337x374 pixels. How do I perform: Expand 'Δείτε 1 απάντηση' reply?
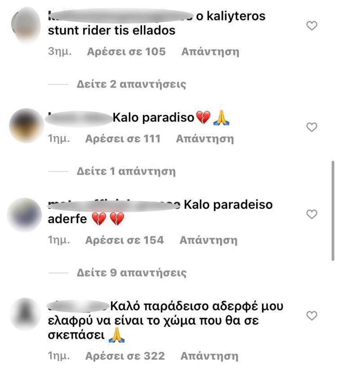[126, 171]
